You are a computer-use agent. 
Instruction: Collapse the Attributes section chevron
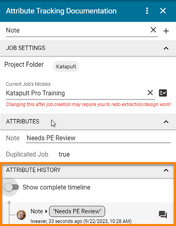(x=166, y=122)
